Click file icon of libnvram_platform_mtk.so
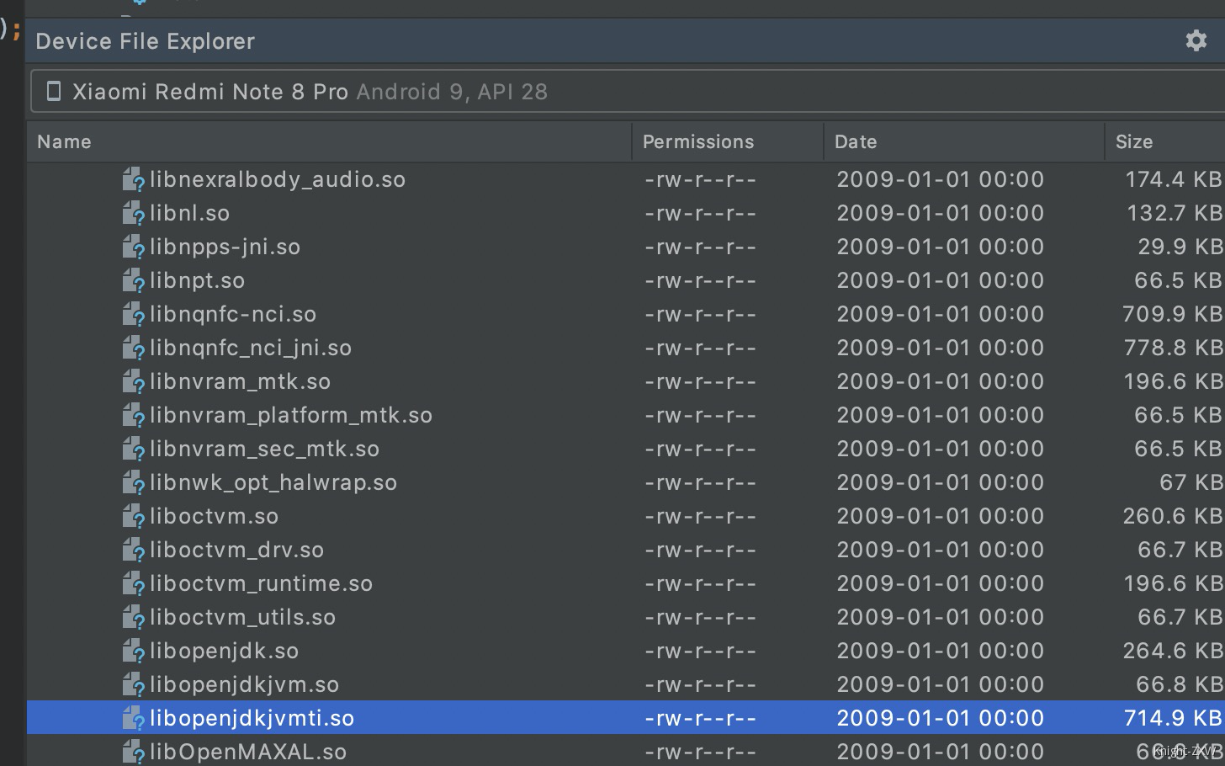The height and width of the screenshot is (766, 1225). point(133,415)
